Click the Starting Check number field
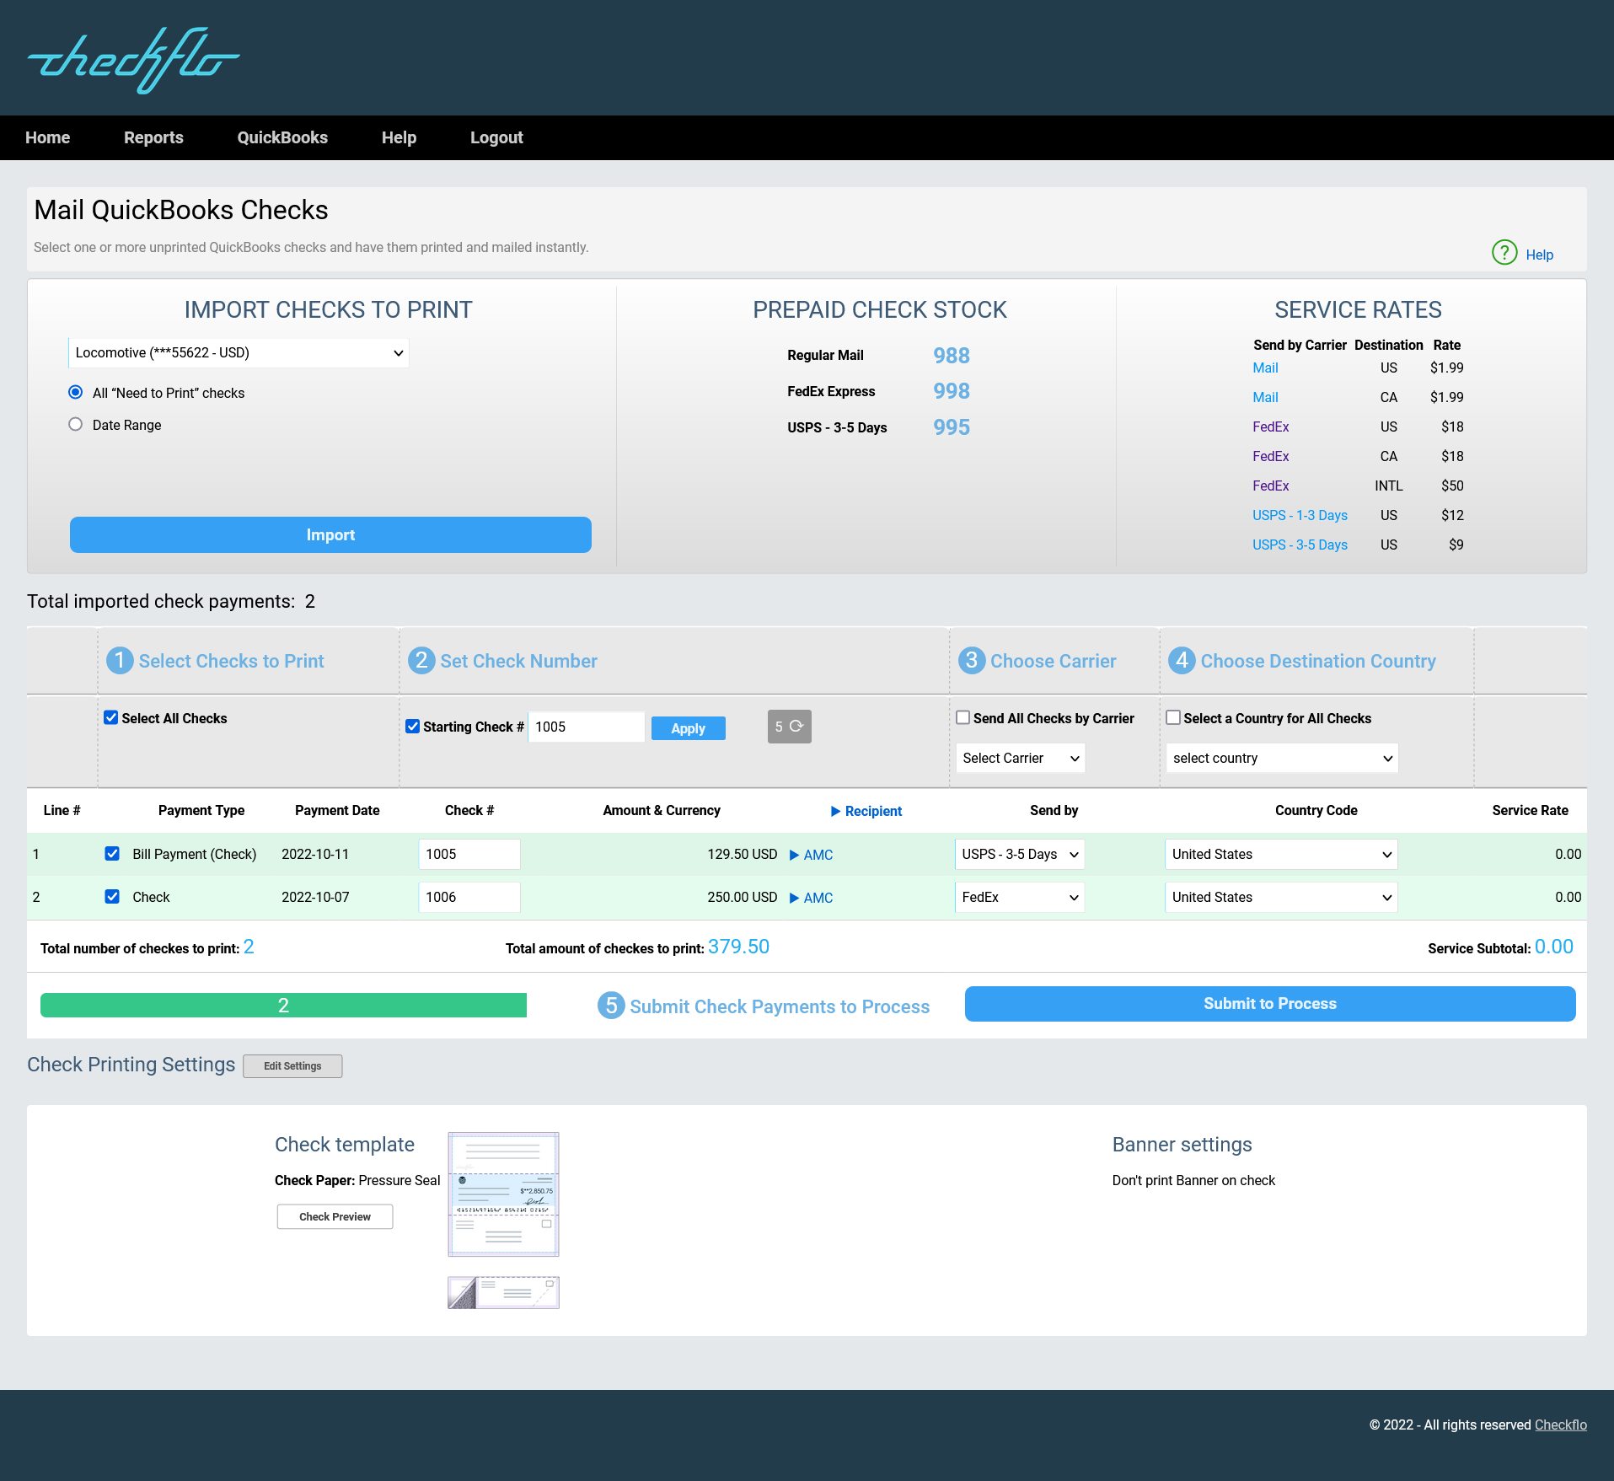Screen dimensions: 1614x1481 click(587, 727)
